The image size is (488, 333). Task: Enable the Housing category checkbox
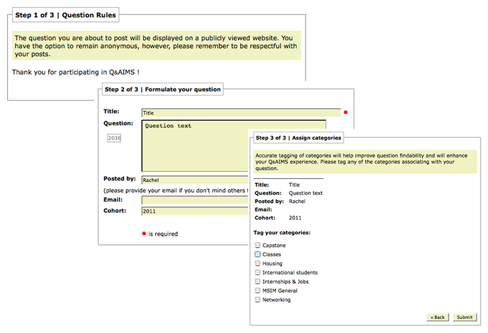pos(257,263)
